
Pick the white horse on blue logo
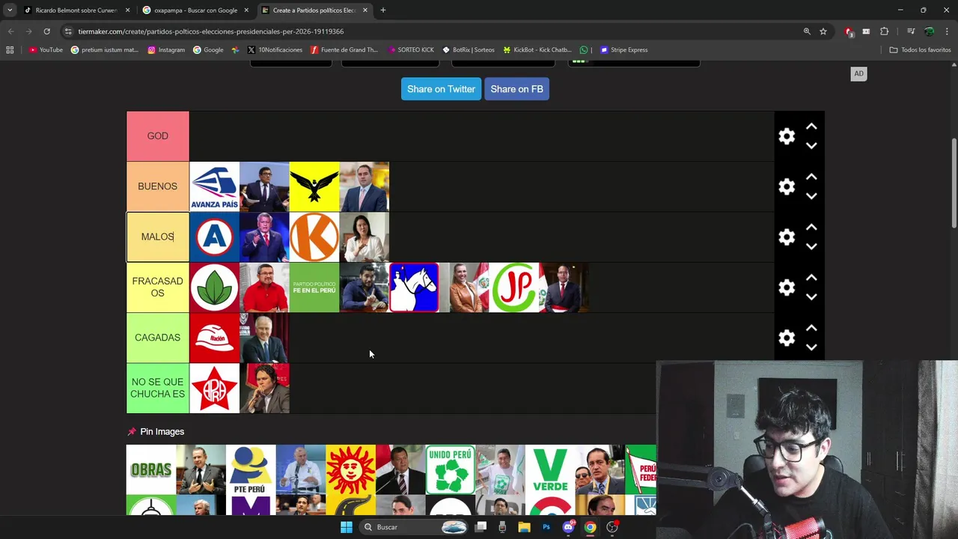pos(414,287)
